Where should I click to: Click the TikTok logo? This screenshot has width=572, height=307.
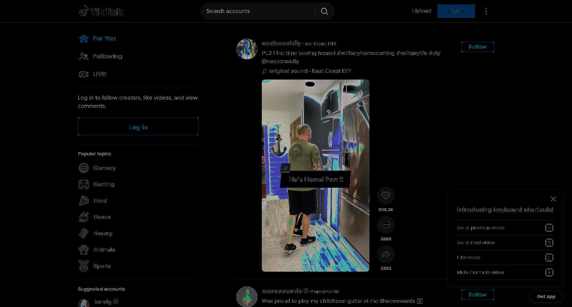pos(101,11)
